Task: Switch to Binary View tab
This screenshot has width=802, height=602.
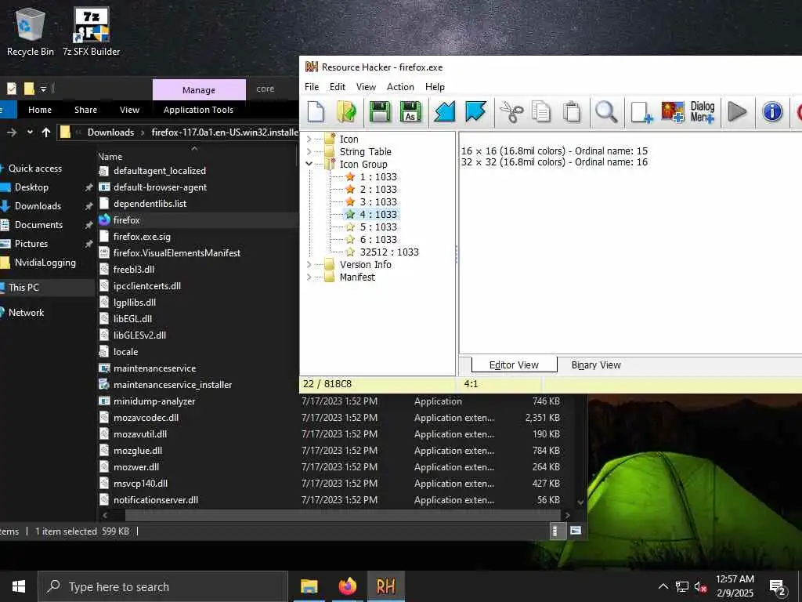Action: point(596,365)
